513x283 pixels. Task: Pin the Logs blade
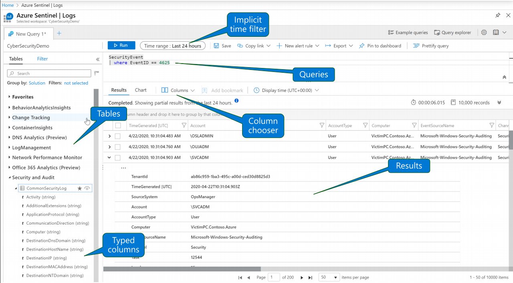pos(497,15)
